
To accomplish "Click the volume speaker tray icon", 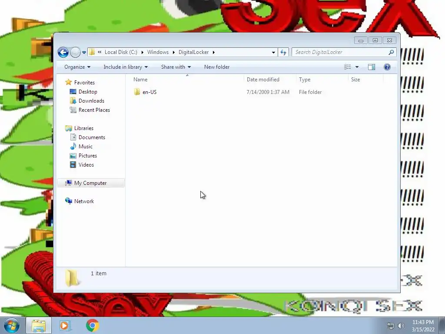I will click(401, 326).
